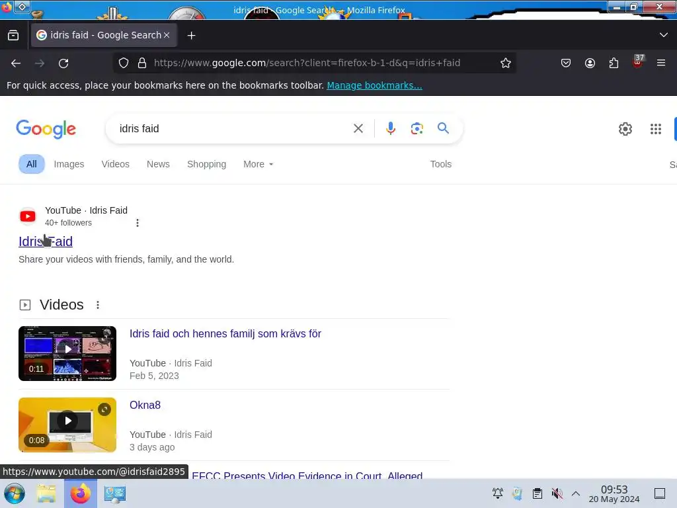Open a new tab with plus icon
This screenshot has width=677, height=508.
pos(191,36)
